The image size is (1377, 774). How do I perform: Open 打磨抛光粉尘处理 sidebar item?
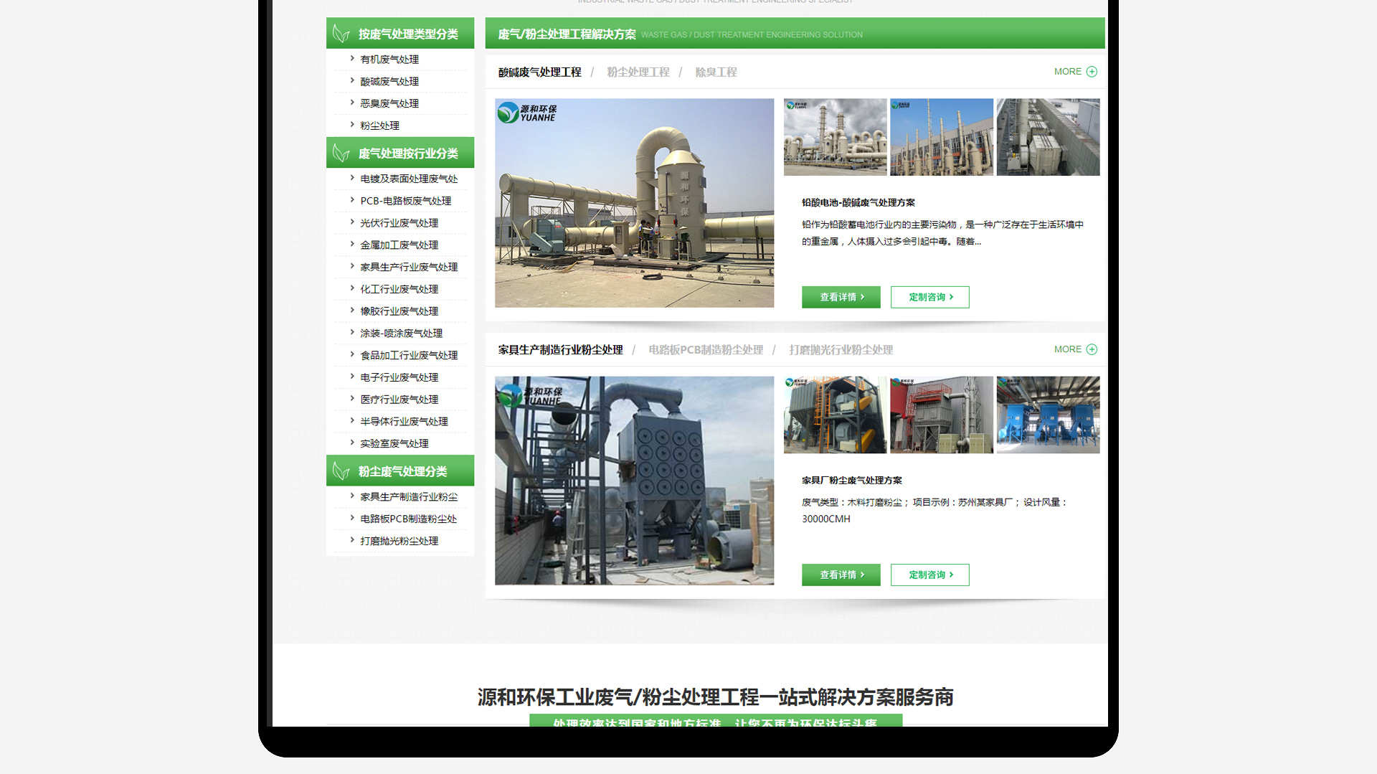coord(399,541)
